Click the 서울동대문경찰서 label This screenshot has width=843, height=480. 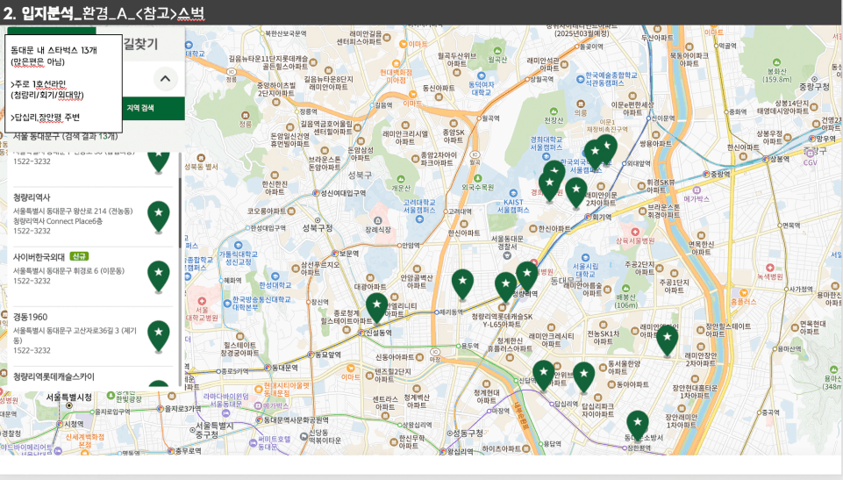(x=507, y=242)
